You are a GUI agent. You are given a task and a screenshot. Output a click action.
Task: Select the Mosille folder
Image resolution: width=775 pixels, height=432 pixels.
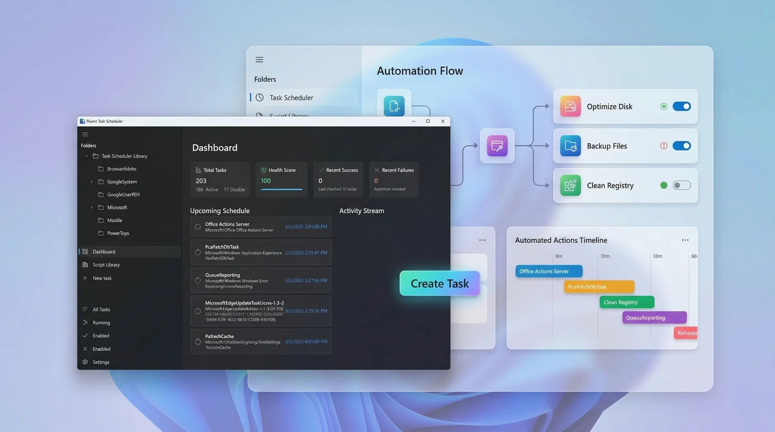point(114,220)
